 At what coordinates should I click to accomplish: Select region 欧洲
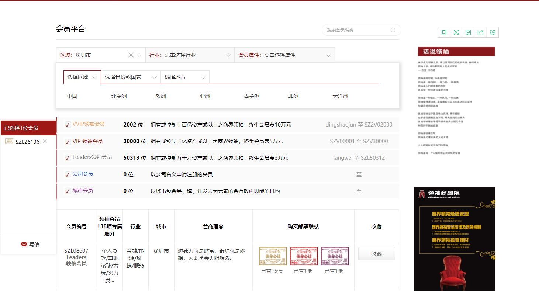tap(161, 96)
